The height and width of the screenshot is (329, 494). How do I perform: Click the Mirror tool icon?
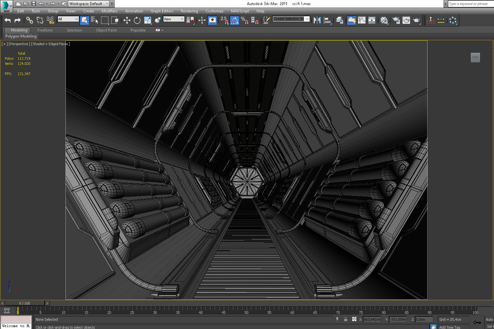tap(317, 20)
